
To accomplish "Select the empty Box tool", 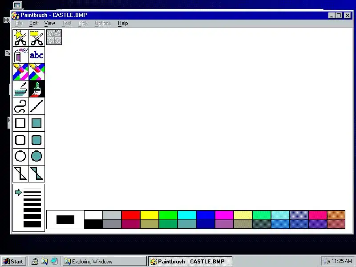I will 20,123.
